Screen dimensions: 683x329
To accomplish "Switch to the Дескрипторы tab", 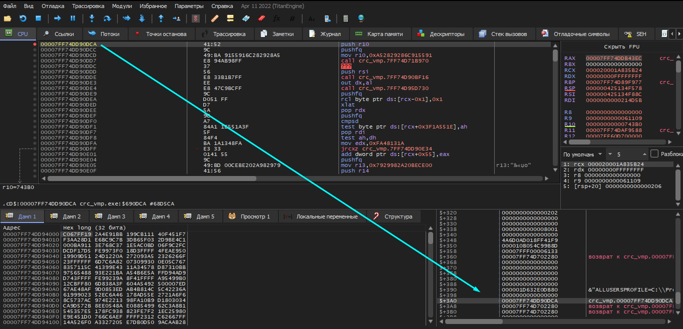I will [442, 34].
